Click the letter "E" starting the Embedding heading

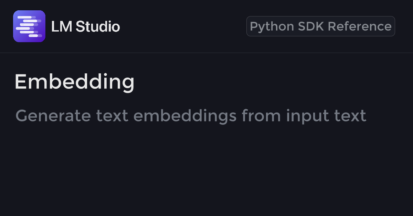pos(20,82)
